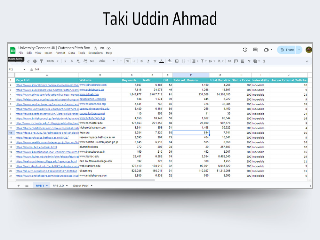Open the Format menu
The width and height of the screenshot is (320, 240).
click(x=60, y=53)
